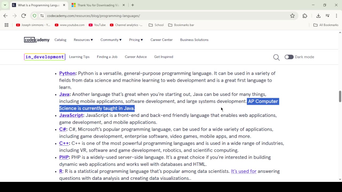Open the "It's used for" link
The height and width of the screenshot is (192, 342).
tap(244, 171)
